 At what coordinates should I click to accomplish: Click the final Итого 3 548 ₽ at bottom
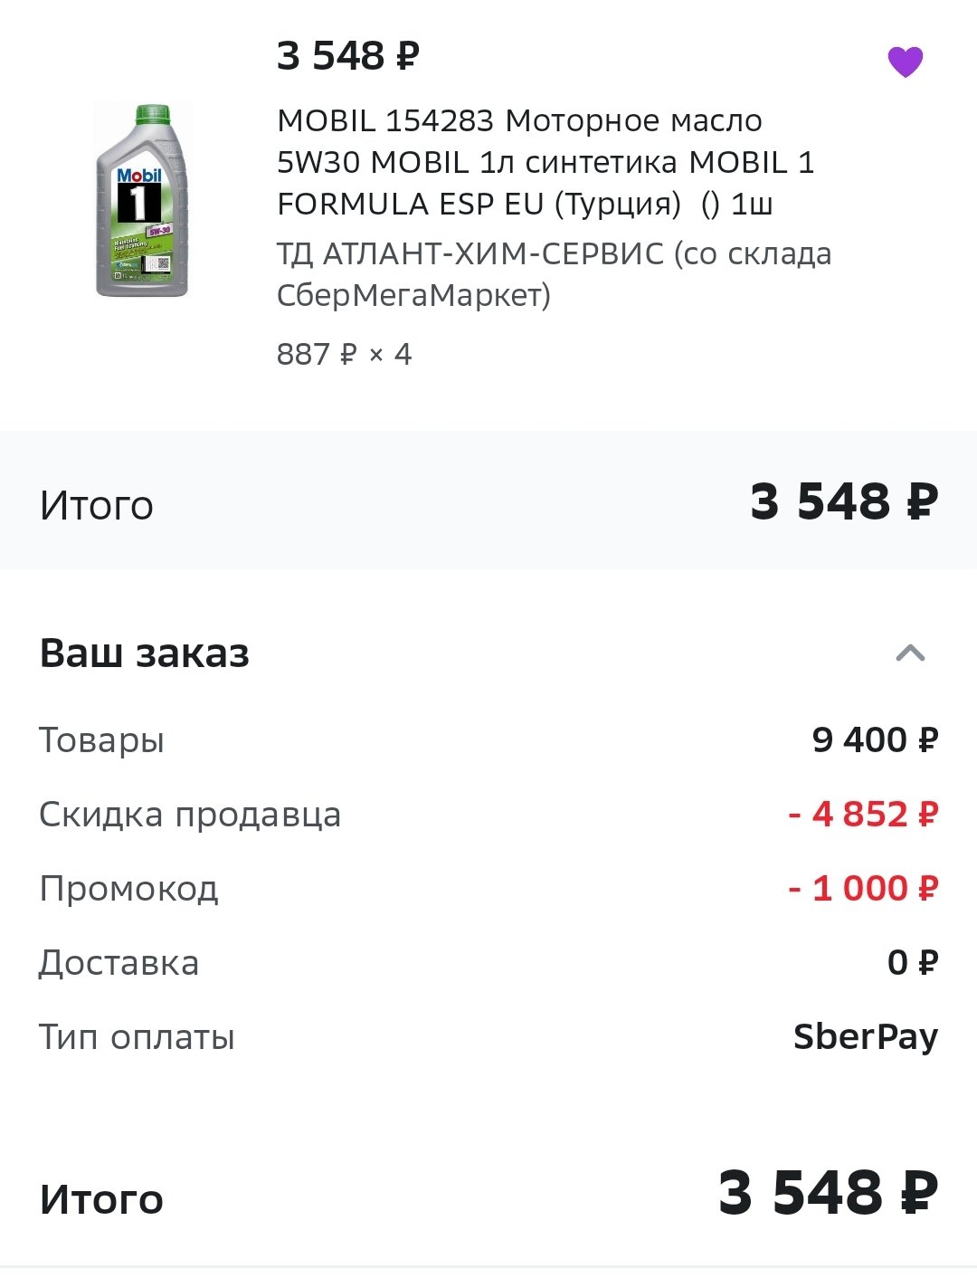click(829, 1192)
